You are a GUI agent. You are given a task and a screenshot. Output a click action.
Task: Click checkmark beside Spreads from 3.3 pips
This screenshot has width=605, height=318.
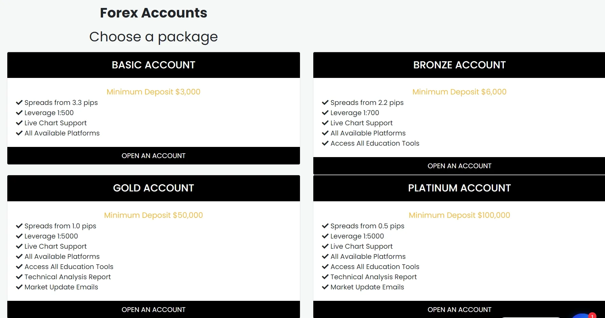click(19, 102)
